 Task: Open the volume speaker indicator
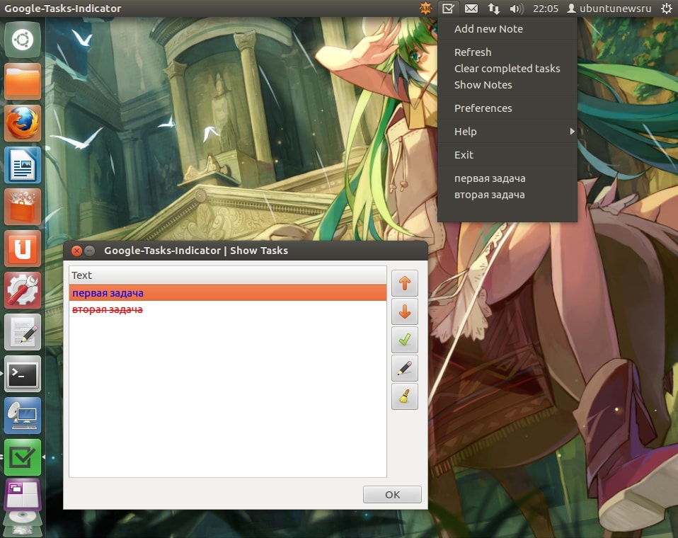click(x=516, y=8)
